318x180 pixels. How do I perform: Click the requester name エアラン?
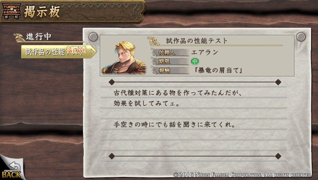point(205,52)
